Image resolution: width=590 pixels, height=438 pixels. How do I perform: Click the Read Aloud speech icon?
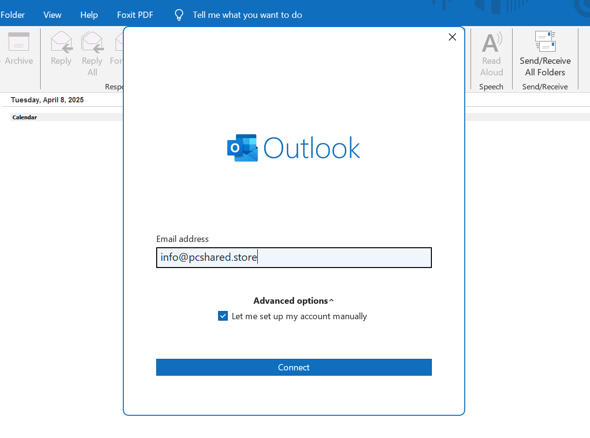(x=492, y=42)
